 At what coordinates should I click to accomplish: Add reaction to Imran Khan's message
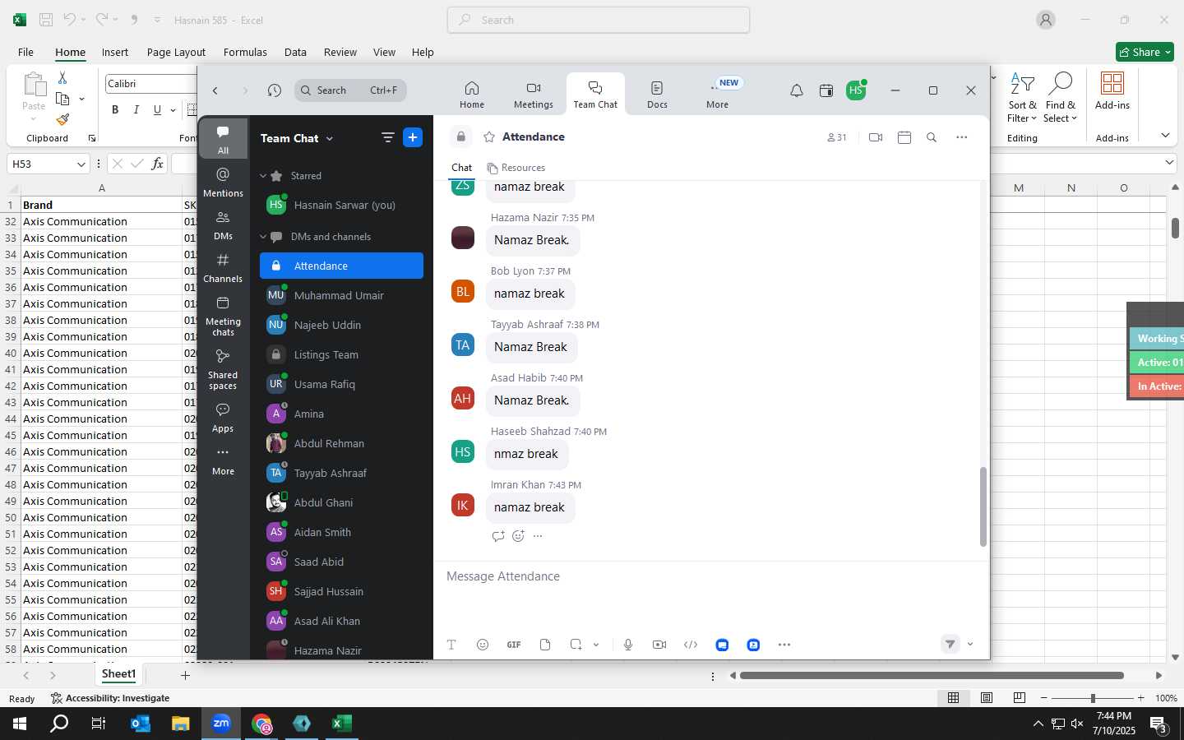point(518,536)
